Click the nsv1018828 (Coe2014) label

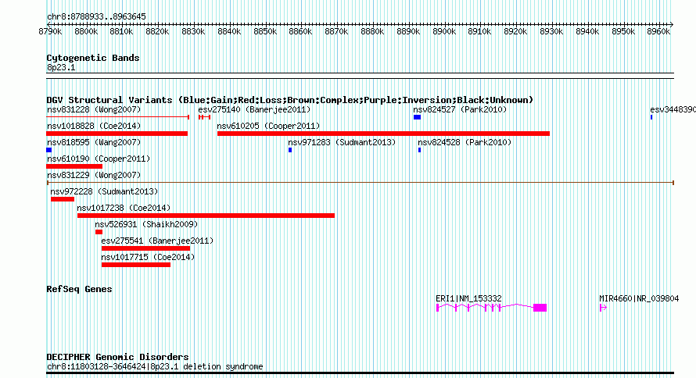(x=94, y=126)
